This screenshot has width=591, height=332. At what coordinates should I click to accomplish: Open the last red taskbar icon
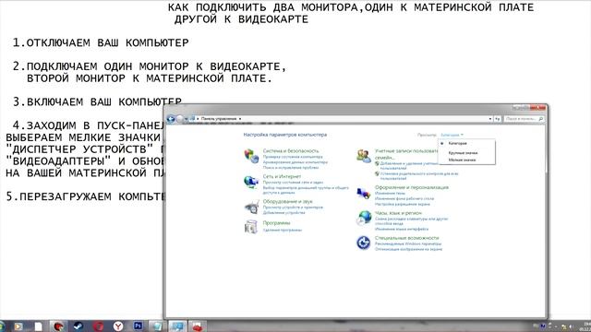coord(197,326)
